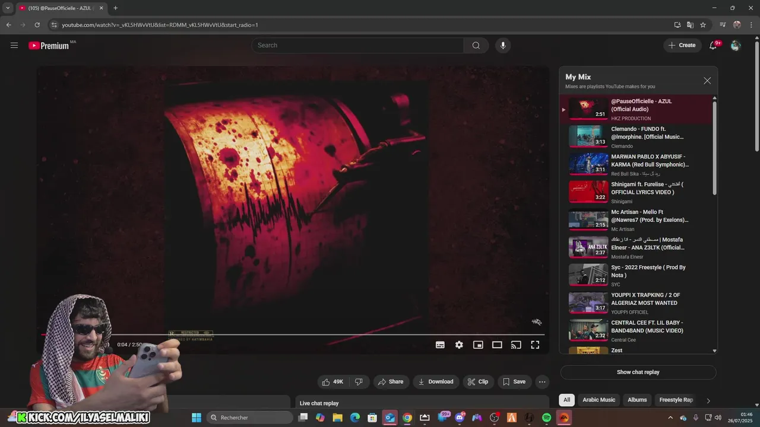
Task: Open Chrome media controls icon
Action: click(723, 25)
